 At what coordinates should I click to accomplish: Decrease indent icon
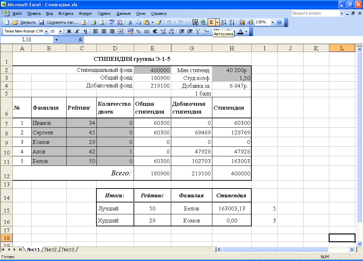pos(181,31)
